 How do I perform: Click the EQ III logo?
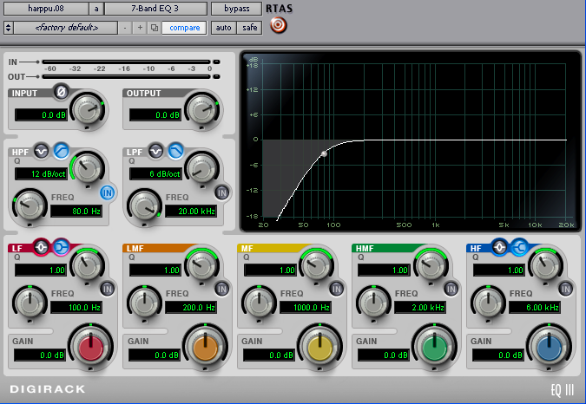tap(563, 390)
